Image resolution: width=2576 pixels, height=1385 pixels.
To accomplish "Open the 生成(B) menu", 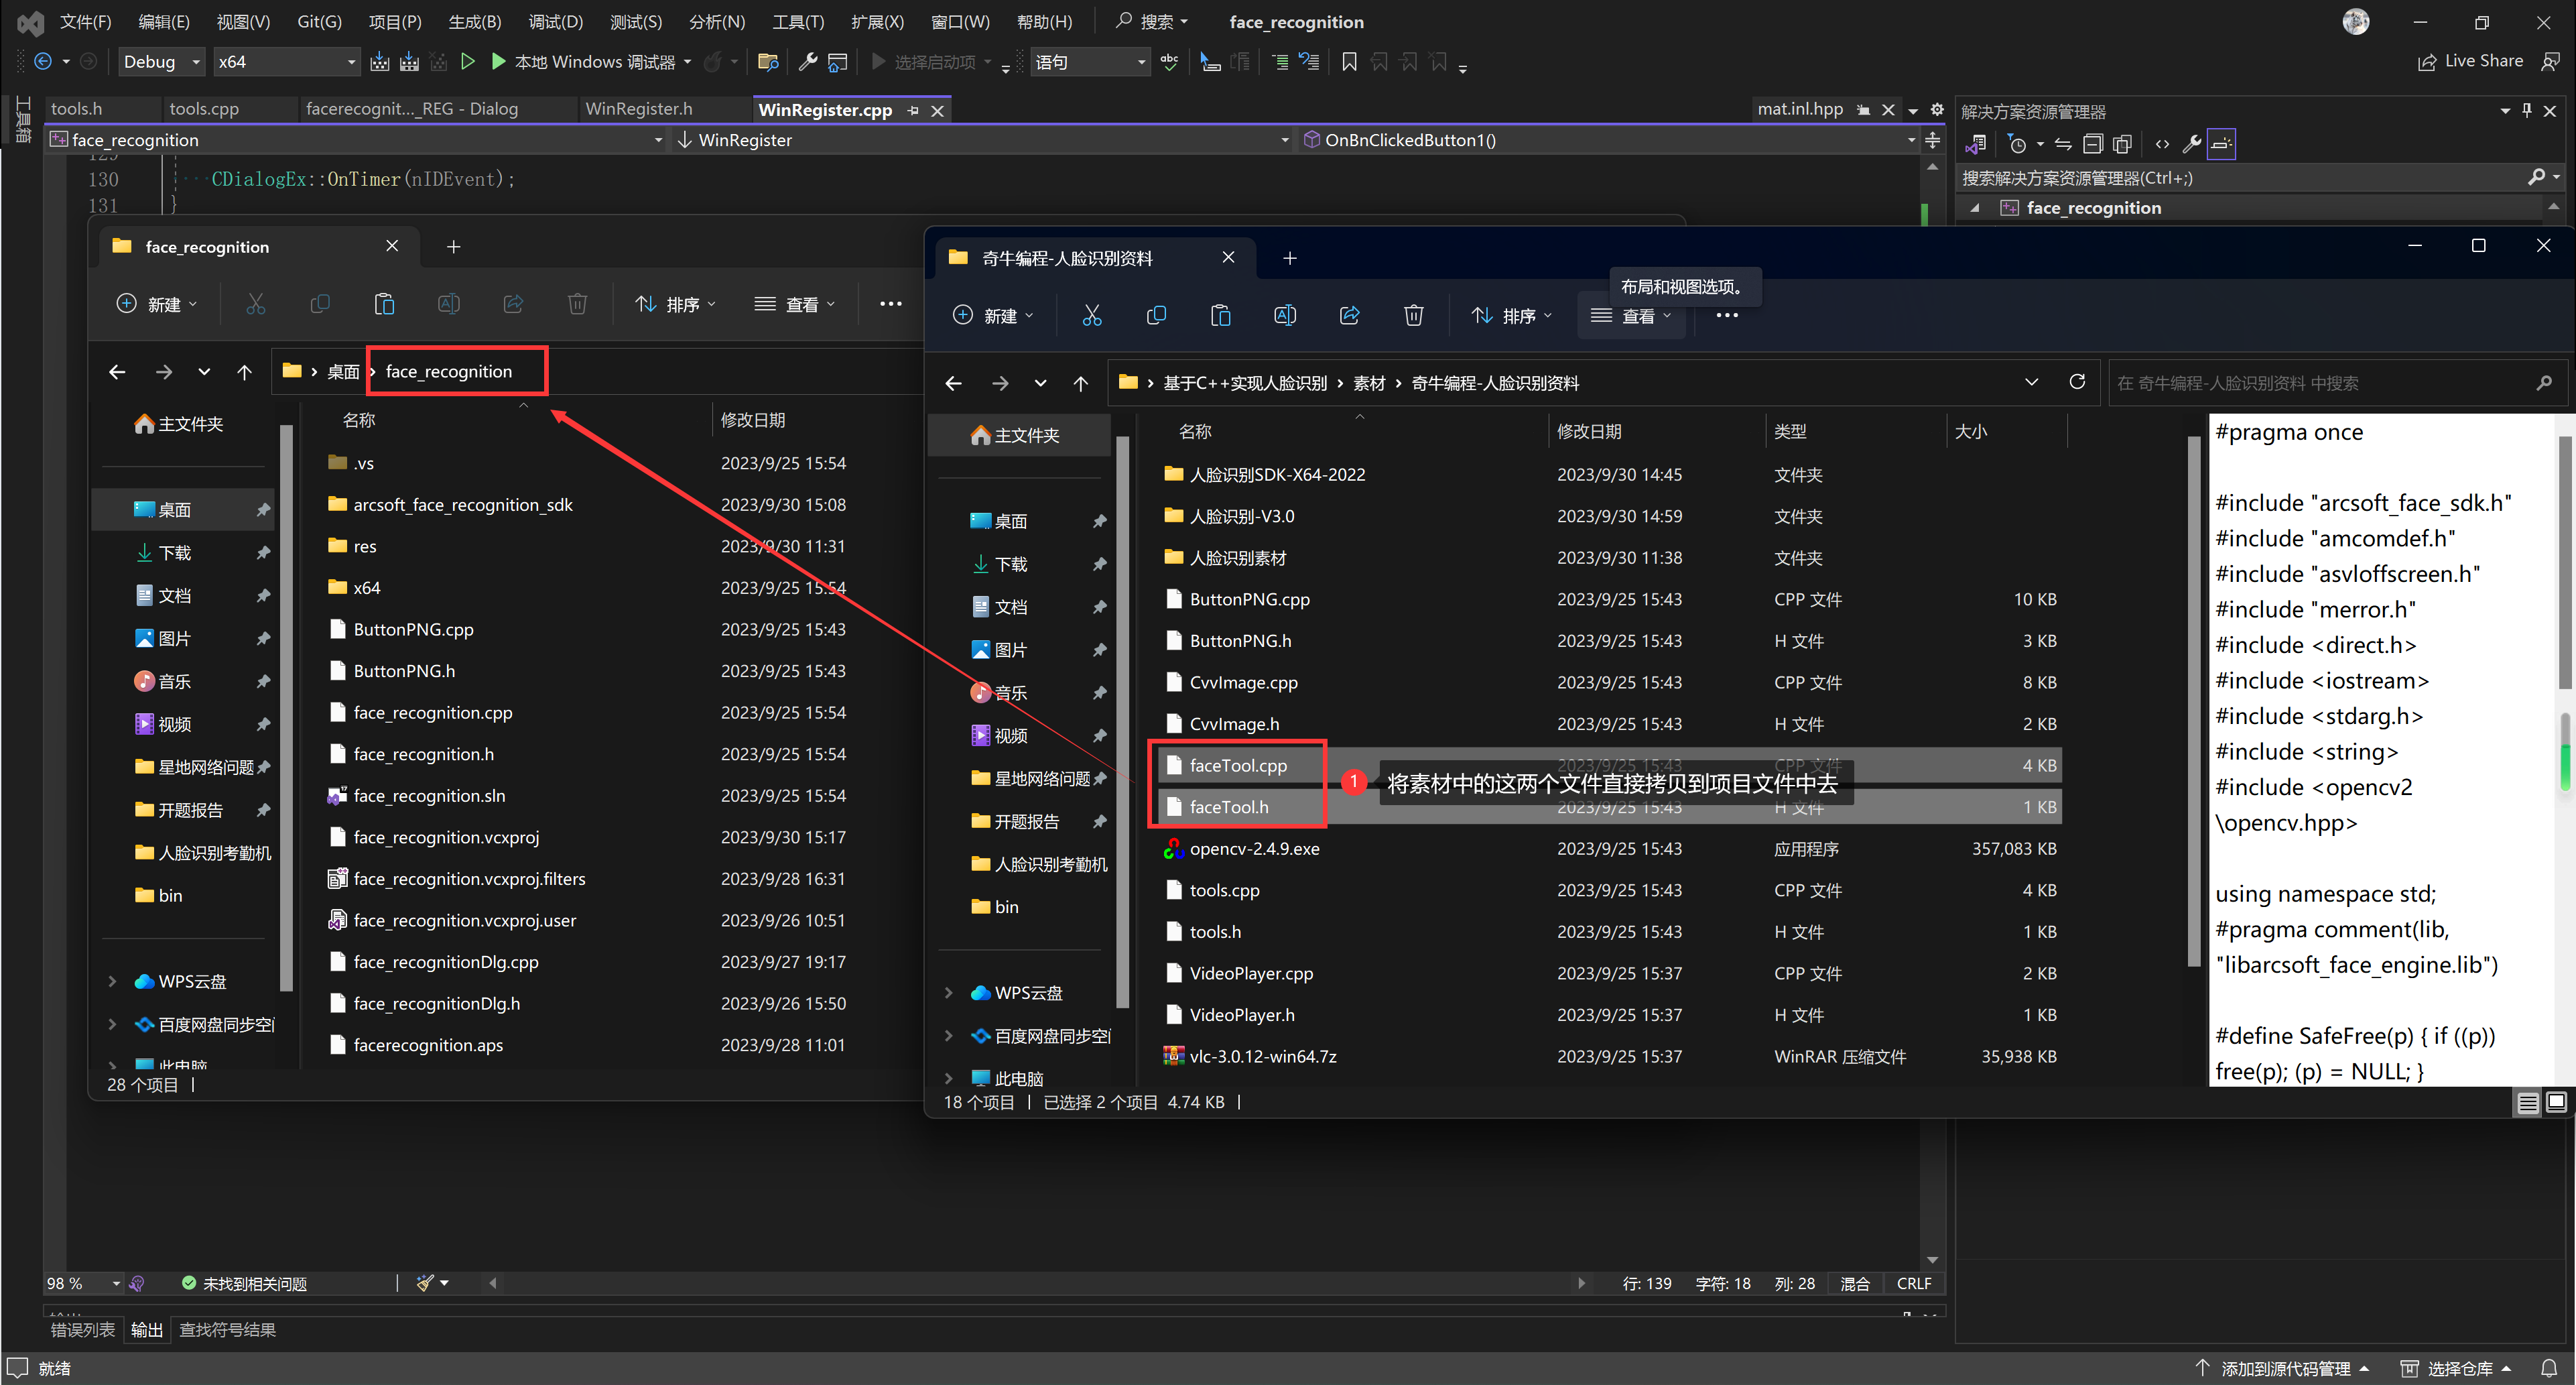I will click(x=474, y=22).
